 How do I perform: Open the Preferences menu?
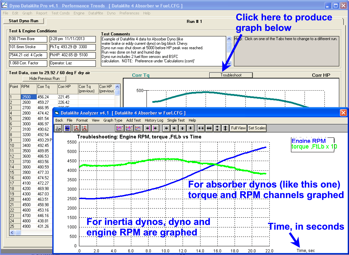(129, 13)
